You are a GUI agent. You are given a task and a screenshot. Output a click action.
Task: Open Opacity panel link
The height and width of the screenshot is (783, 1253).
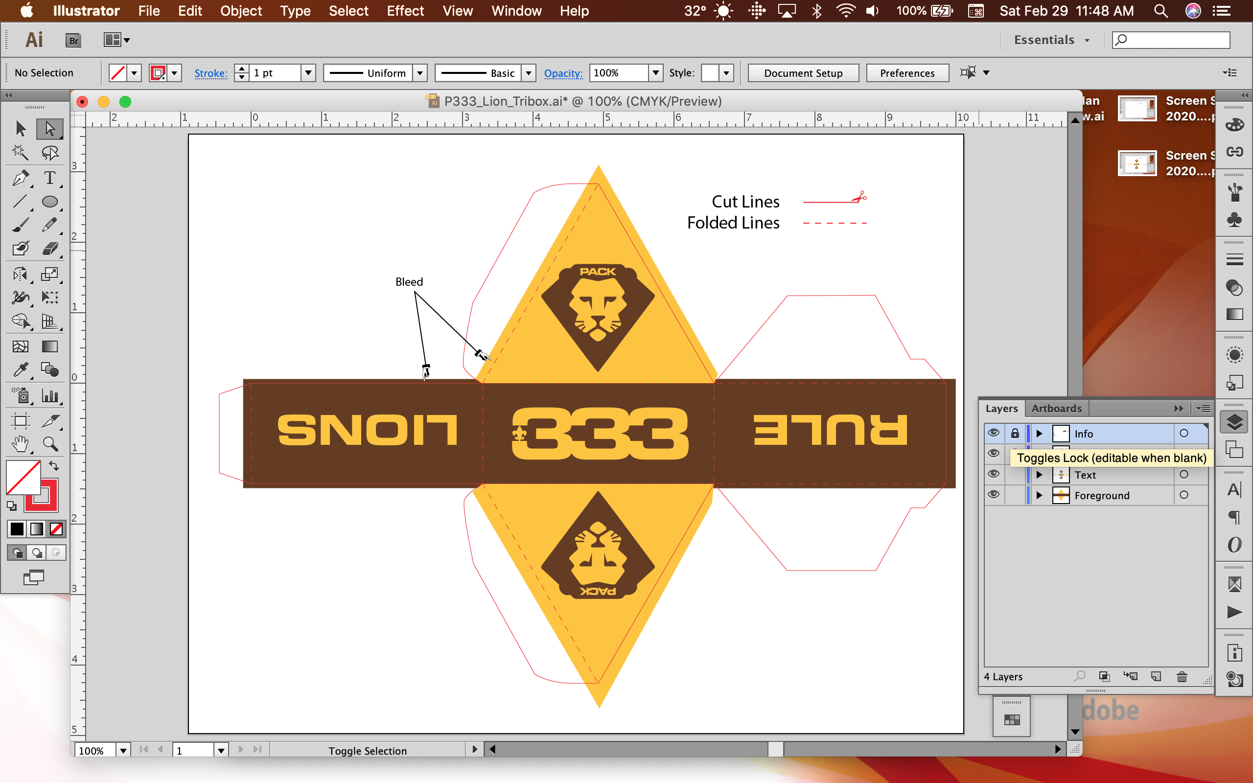(x=563, y=73)
